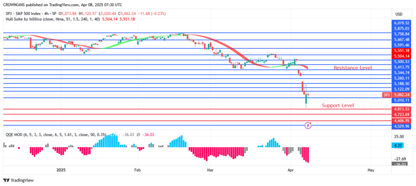This screenshot has width=416, height=186.
Task: Click the TradingView logo at bottom left
Action: 19,180
